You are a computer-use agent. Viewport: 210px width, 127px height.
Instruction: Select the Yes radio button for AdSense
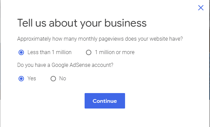pyautogui.click(x=21, y=79)
